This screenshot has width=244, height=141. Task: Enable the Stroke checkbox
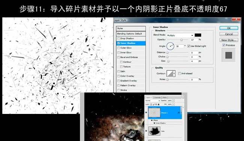pyautogui.click(x=119, y=90)
